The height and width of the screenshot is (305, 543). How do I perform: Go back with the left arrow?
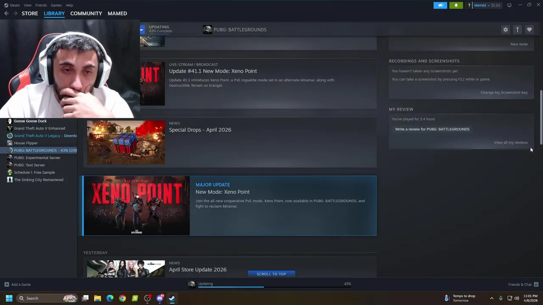(x=6, y=14)
